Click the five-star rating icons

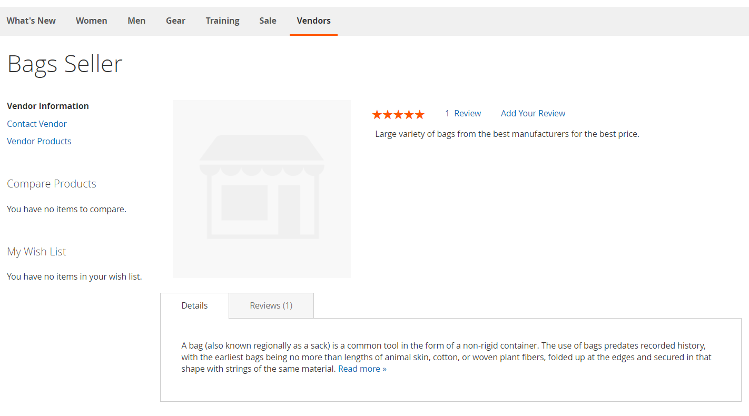click(x=398, y=114)
